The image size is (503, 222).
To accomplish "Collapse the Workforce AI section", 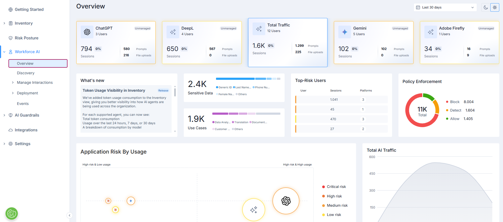I will pos(4,52).
